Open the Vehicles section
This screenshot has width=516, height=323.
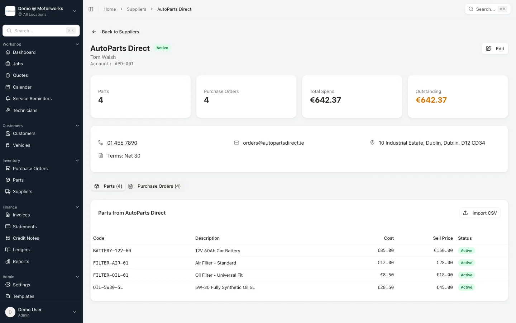[22, 145]
